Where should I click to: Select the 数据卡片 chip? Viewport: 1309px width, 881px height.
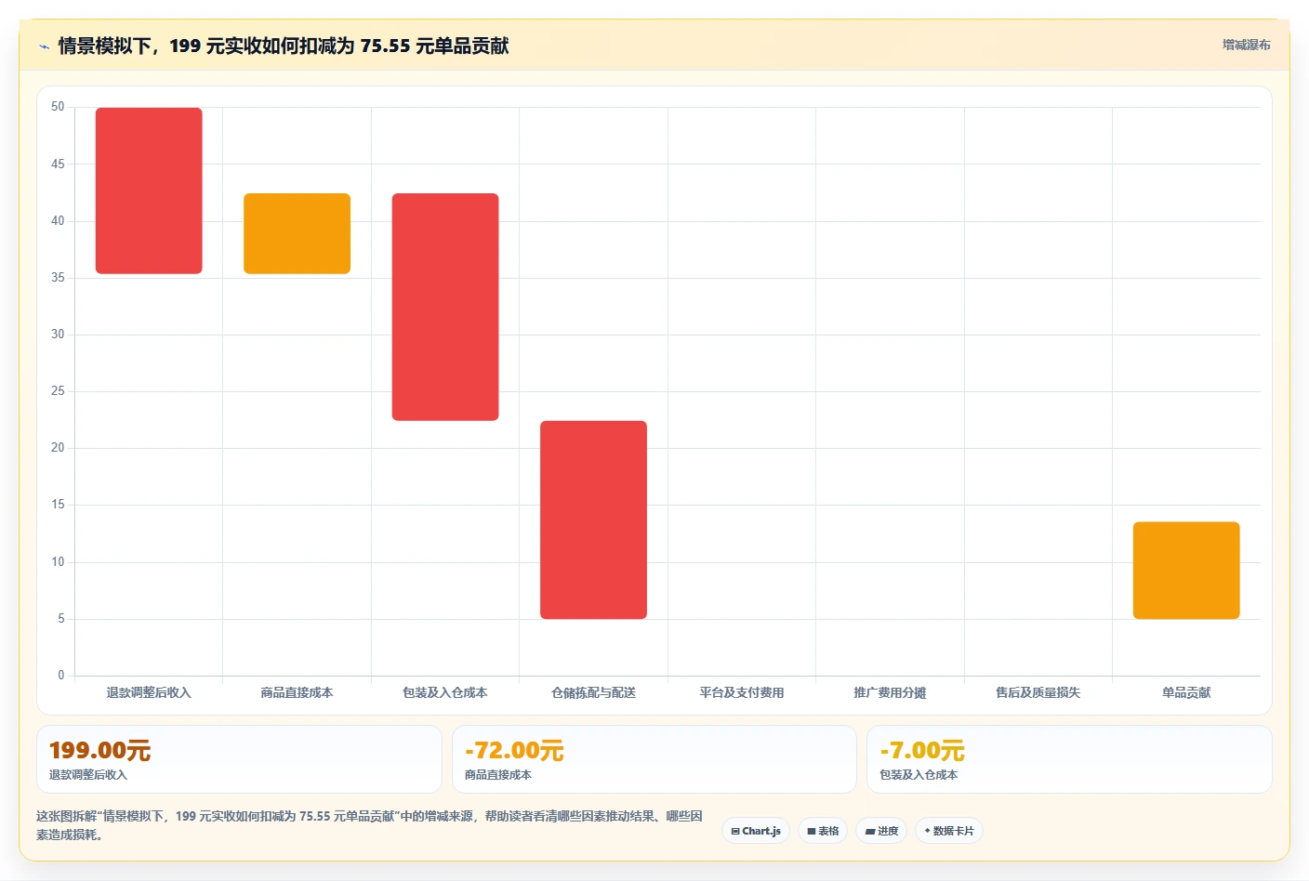tap(949, 831)
